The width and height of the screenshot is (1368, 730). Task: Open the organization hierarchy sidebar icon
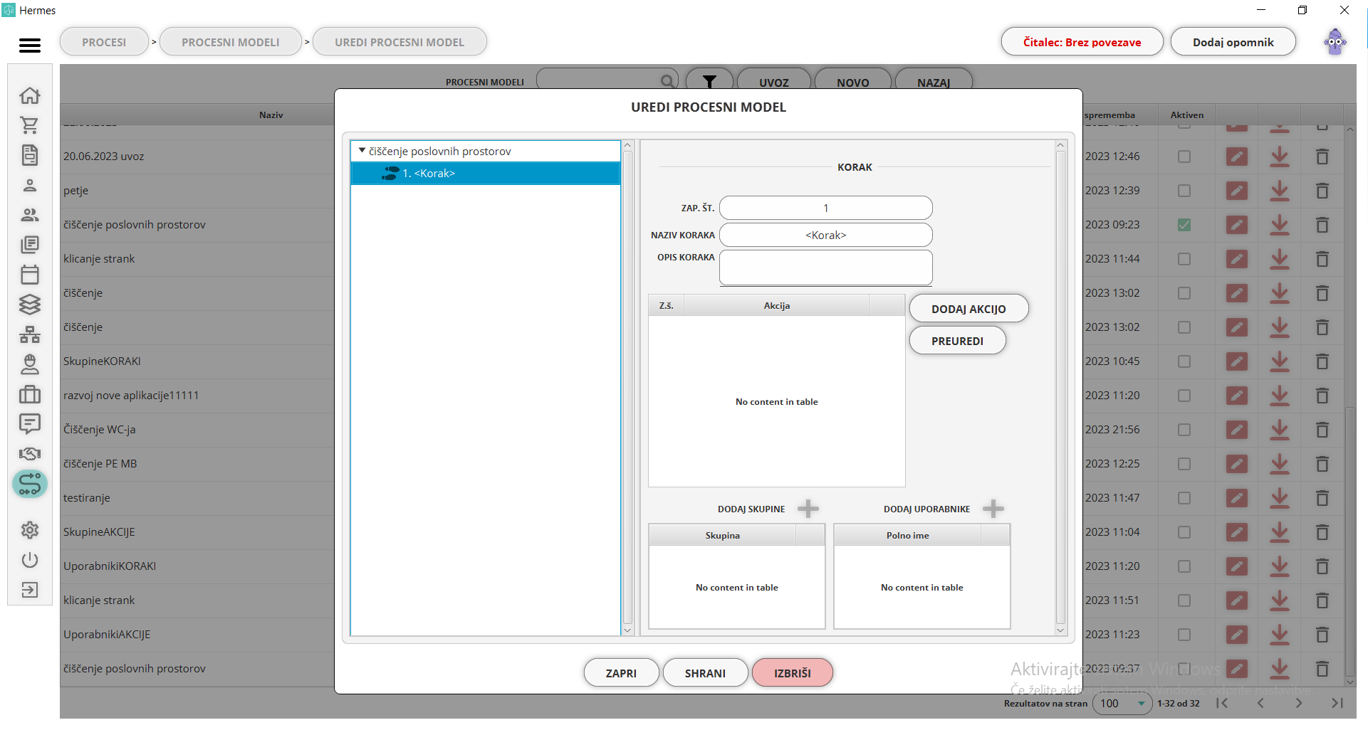click(30, 334)
